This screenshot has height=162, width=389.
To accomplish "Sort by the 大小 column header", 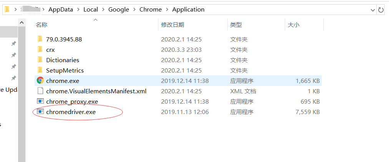I will [294, 25].
